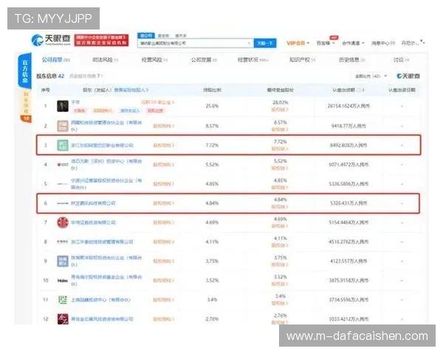Open the equity chain link under 28.02%
The width and height of the screenshot is (443, 354).
pyautogui.click(x=280, y=110)
